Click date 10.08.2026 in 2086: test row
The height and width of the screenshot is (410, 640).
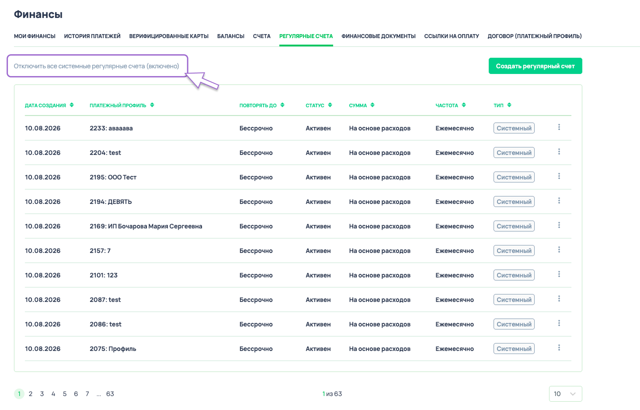tap(43, 324)
